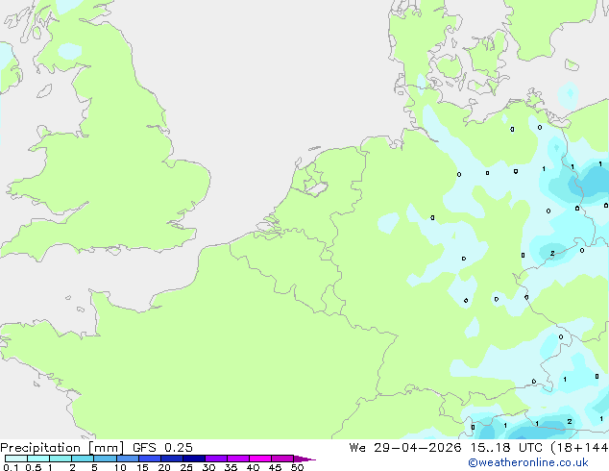Click the 50 legend scale value
Viewport: 609px width, 471px height.
297,467
